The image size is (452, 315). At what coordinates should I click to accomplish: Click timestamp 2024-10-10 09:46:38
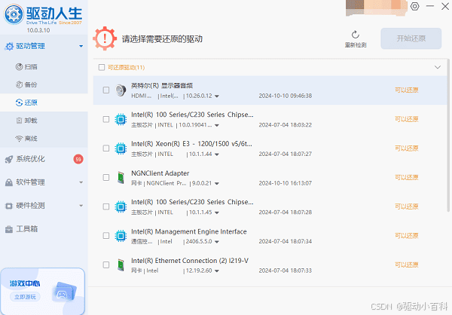click(285, 96)
